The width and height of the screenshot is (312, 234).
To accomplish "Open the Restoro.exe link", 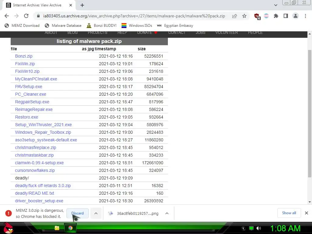I will coord(27,117).
